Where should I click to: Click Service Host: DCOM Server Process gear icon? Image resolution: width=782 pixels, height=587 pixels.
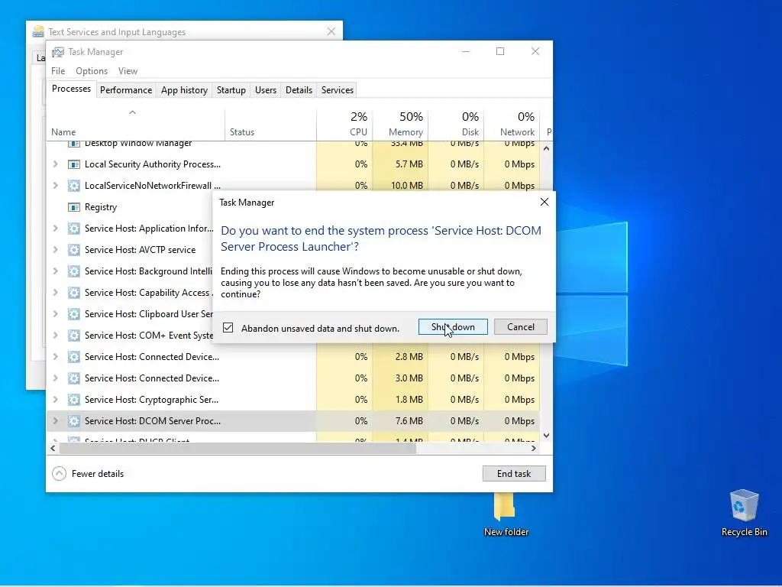[74, 421]
